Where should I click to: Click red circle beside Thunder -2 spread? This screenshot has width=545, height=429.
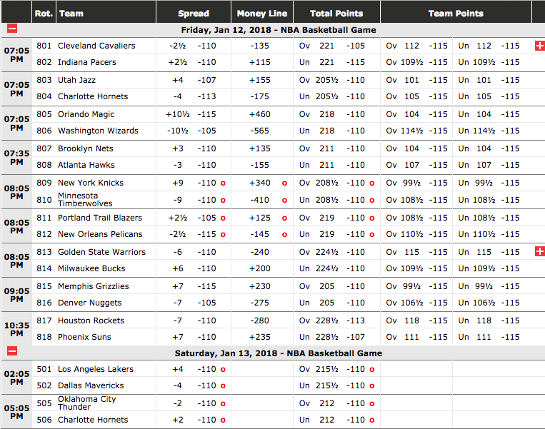point(223,403)
